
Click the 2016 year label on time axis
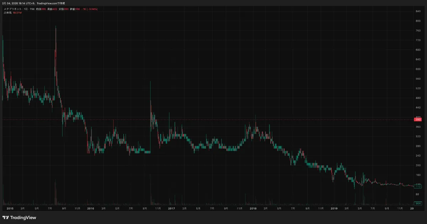[x=91, y=208]
